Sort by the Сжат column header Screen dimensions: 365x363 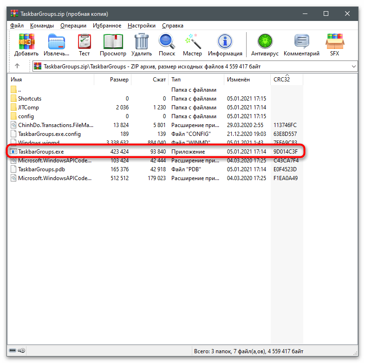pos(150,80)
